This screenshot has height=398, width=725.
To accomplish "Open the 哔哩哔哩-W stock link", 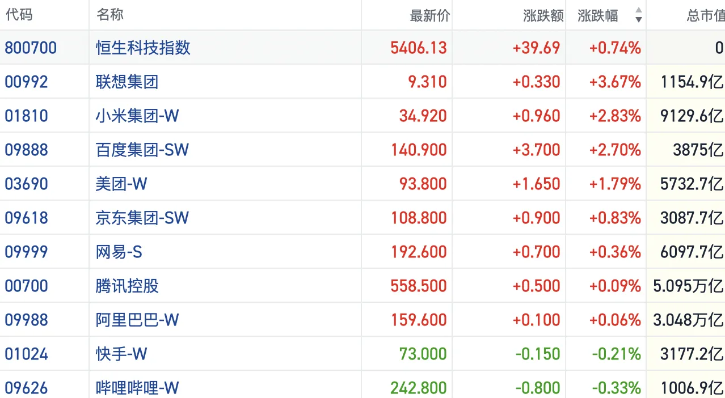I will click(137, 388).
